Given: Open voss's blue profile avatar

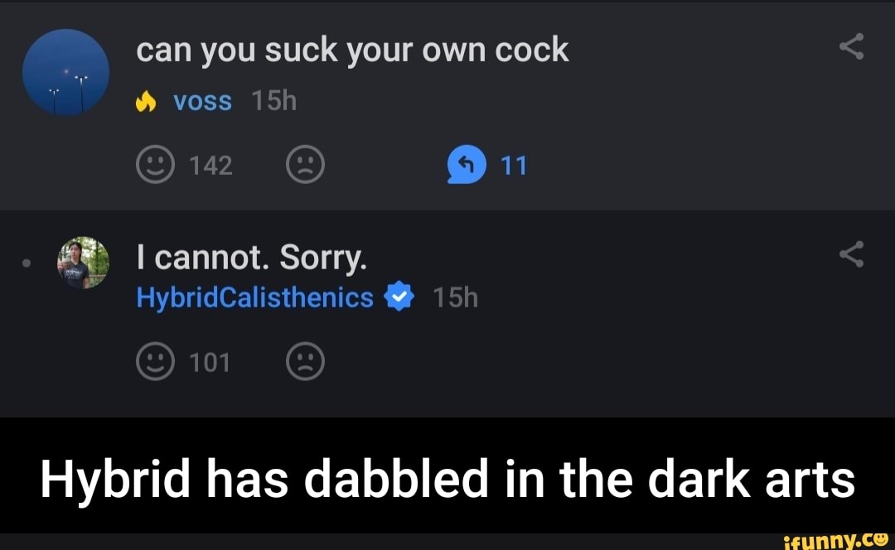Looking at the screenshot, I should pyautogui.click(x=65, y=72).
